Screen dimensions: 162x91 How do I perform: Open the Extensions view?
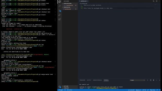[x=60, y=19]
